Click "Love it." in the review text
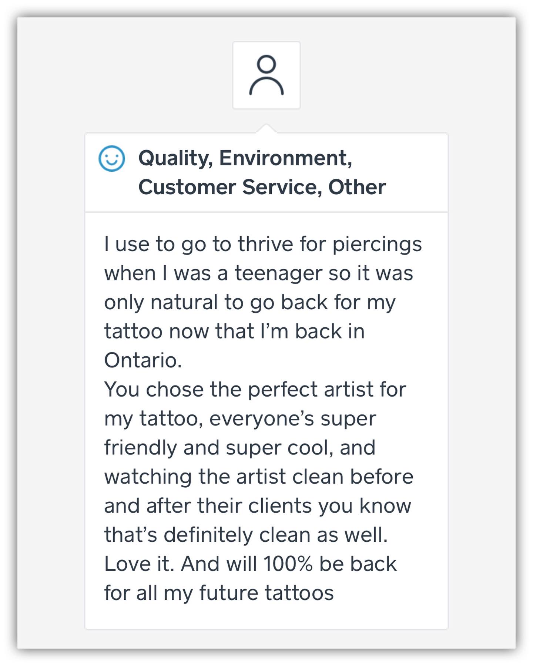 click(x=139, y=564)
